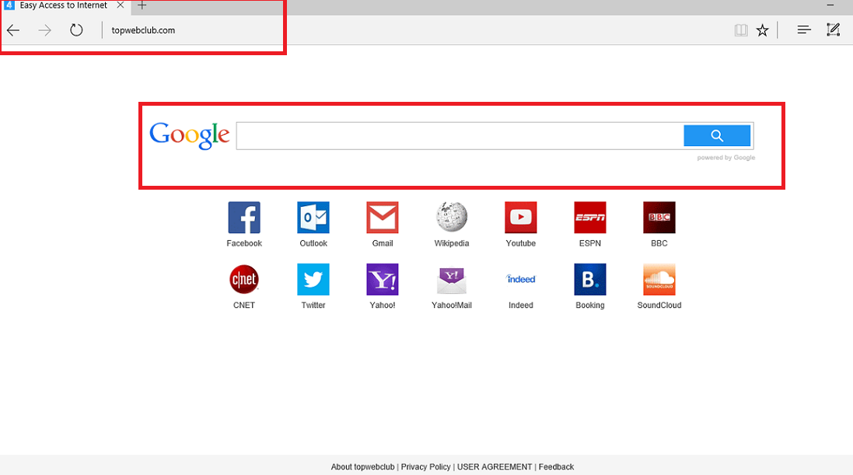Click the Google logo beside search box

tap(189, 135)
